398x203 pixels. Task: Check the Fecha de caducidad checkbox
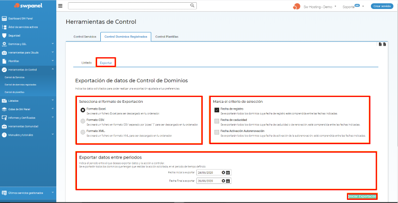pos(217,121)
